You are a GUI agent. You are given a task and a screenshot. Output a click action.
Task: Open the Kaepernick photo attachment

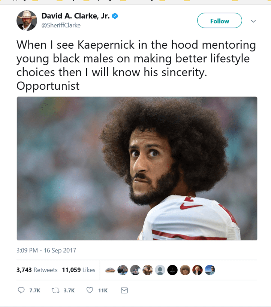point(137,168)
